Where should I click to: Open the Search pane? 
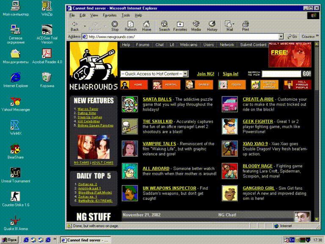pos(164,26)
